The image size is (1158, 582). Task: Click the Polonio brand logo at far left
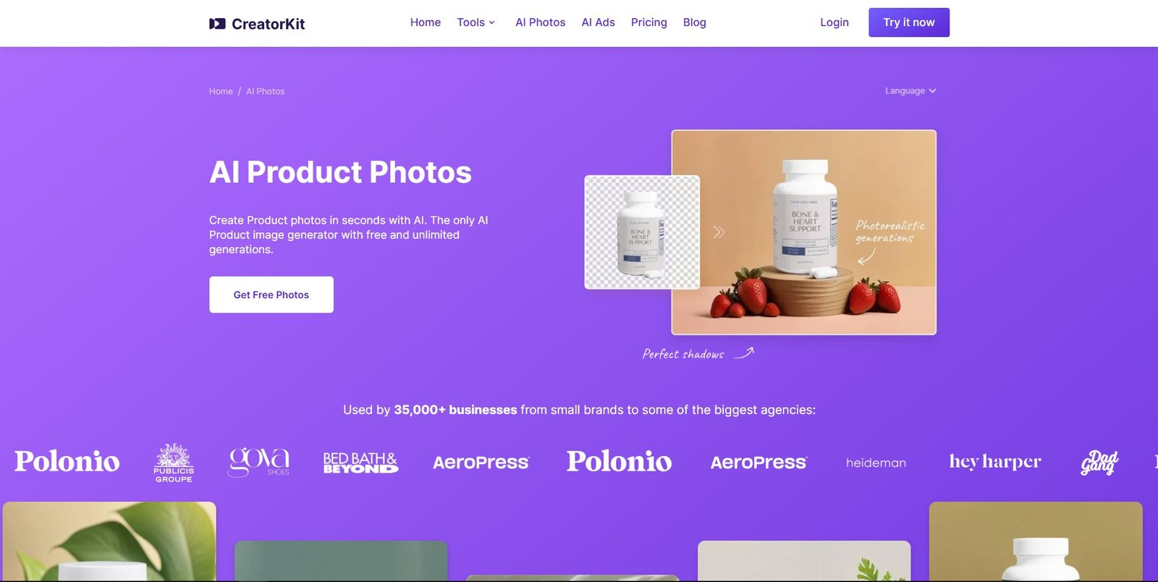coord(67,461)
